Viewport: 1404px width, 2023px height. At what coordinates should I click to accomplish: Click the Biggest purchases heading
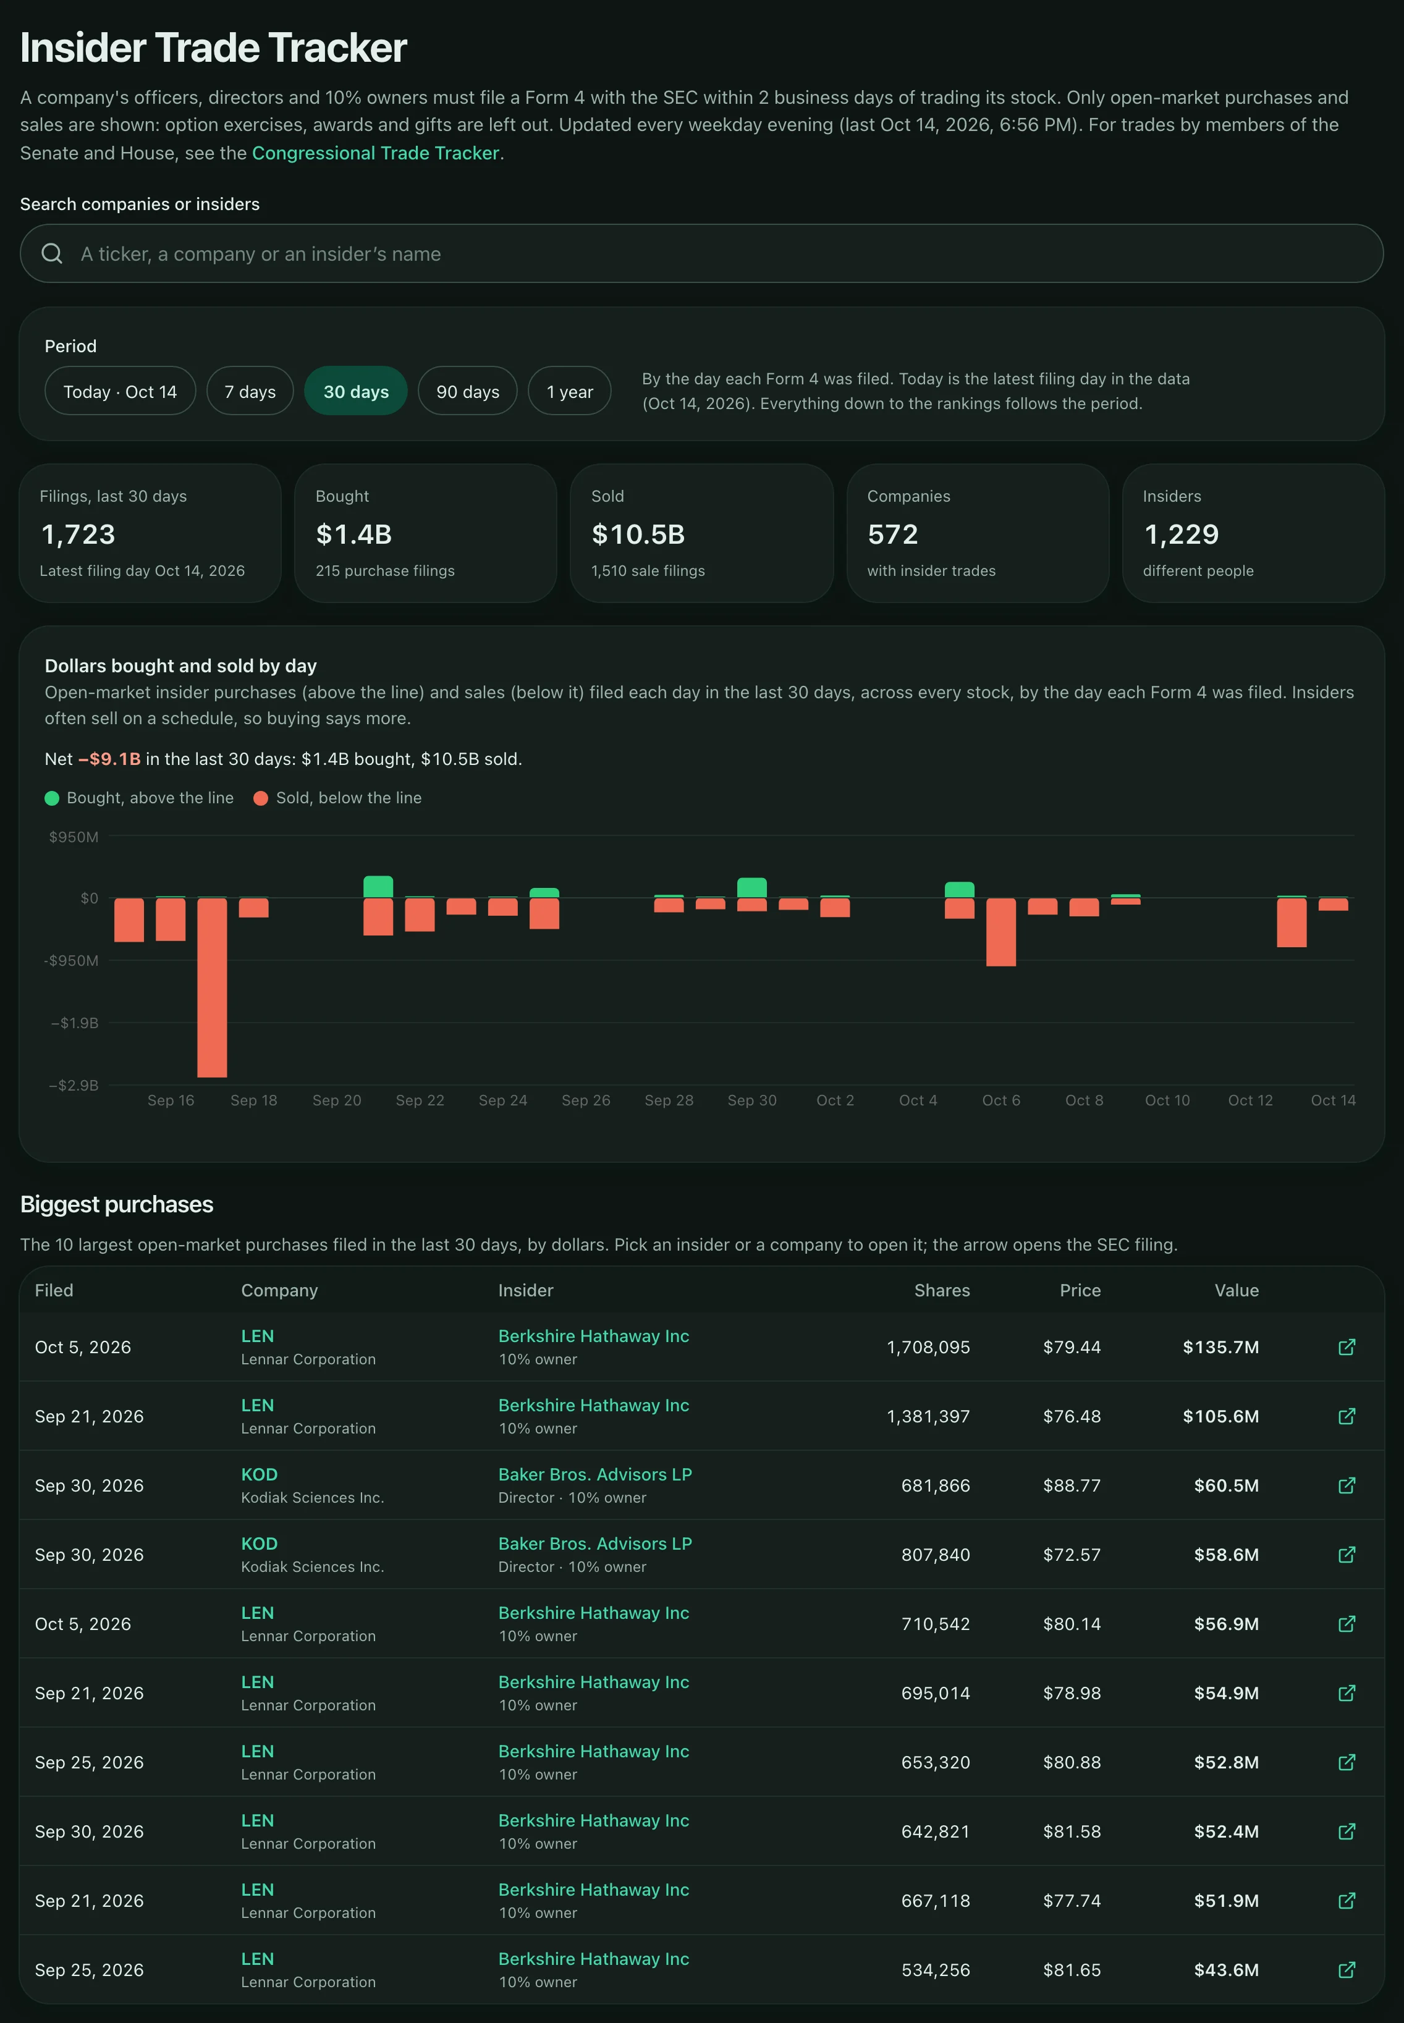click(117, 1204)
